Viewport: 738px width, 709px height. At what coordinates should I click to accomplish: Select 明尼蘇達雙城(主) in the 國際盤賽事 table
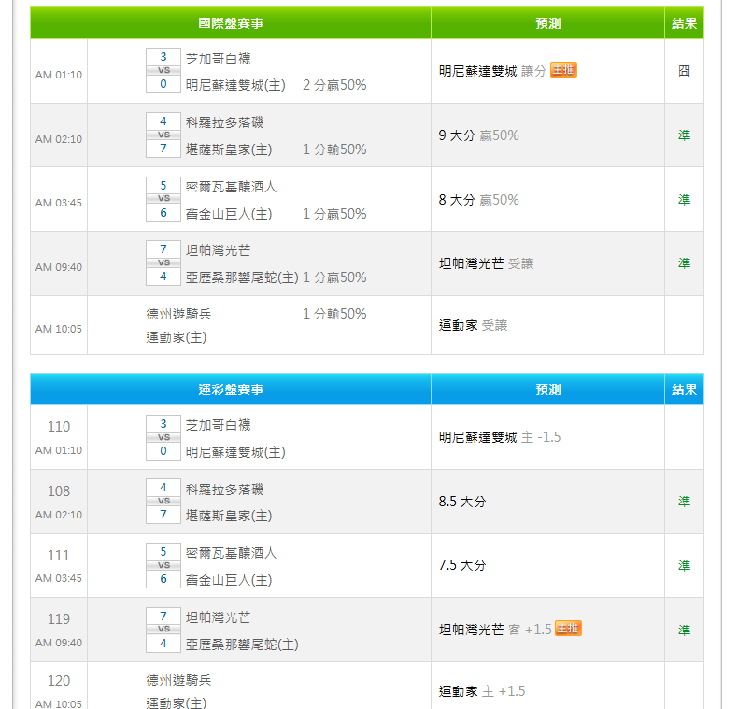(x=235, y=85)
